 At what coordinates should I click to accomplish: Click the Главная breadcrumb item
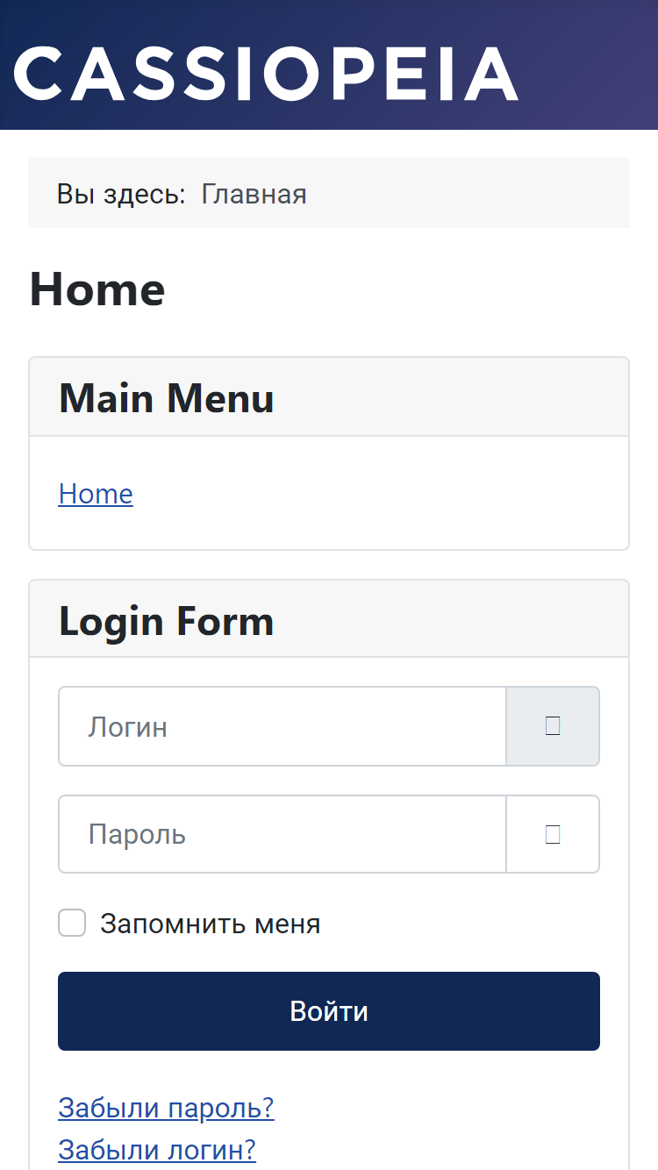click(254, 194)
